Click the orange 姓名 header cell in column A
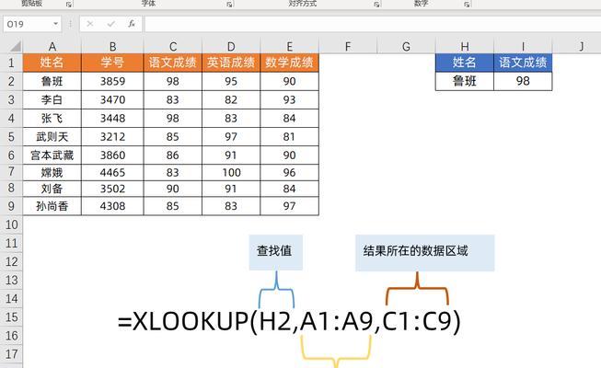This screenshot has width=601, height=368. tap(52, 63)
